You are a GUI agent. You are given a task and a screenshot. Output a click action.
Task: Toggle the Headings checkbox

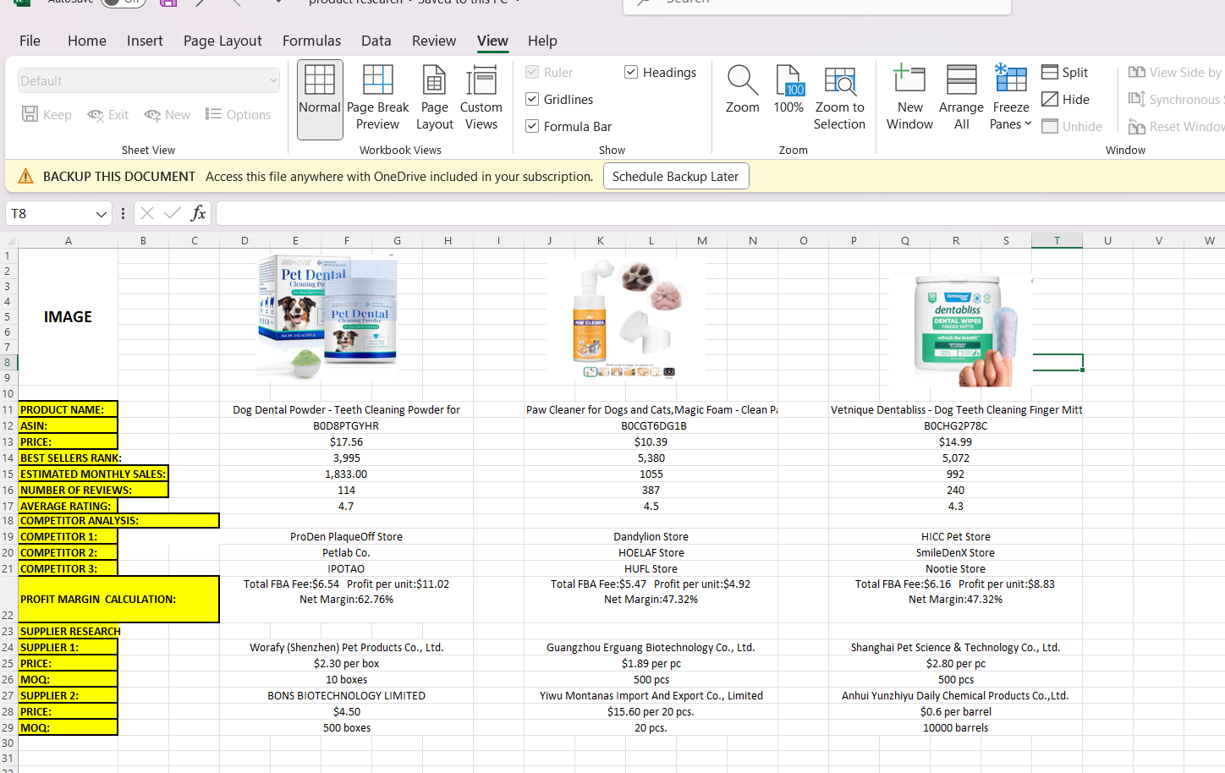(x=631, y=72)
